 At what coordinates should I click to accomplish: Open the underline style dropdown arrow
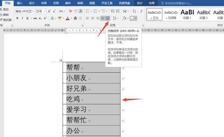[31, 18]
